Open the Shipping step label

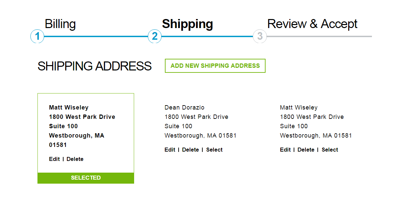click(187, 24)
